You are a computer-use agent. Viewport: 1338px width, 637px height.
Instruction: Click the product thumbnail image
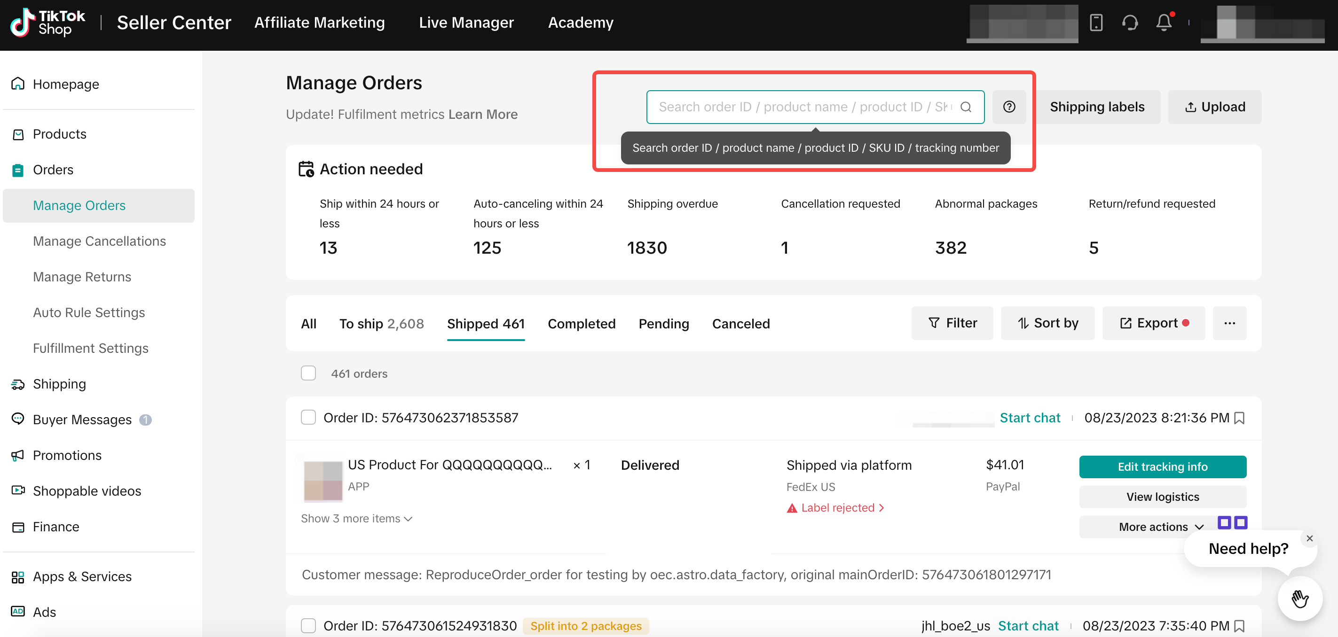(x=323, y=480)
